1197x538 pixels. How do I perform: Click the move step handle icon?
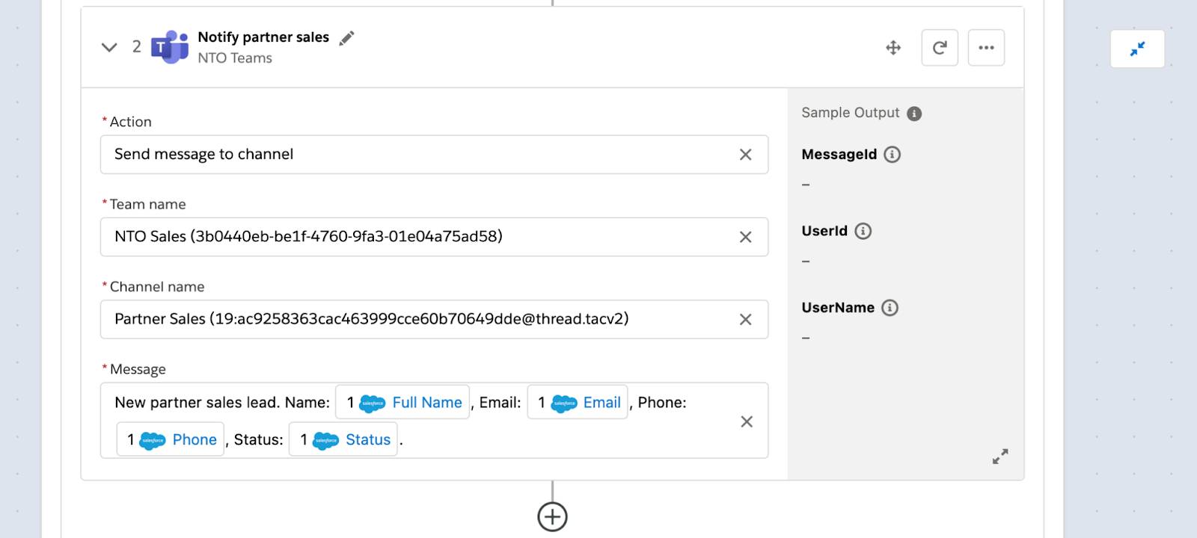pos(893,48)
